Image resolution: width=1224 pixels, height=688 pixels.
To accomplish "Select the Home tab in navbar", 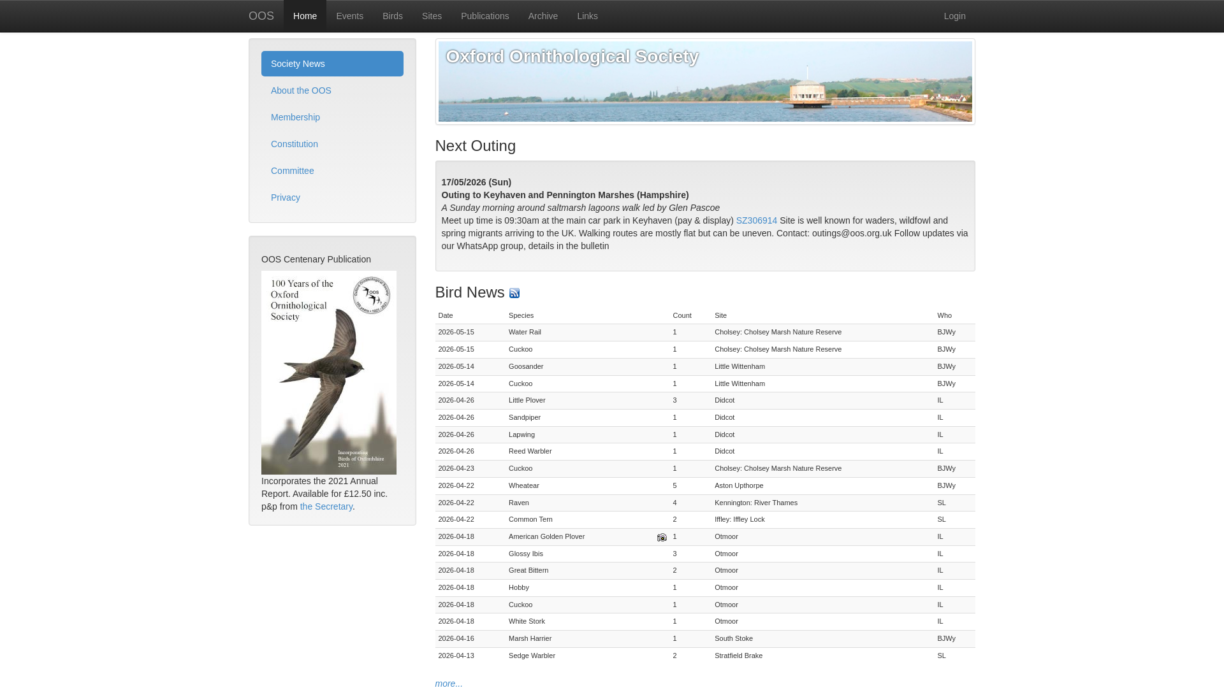I will (305, 16).
